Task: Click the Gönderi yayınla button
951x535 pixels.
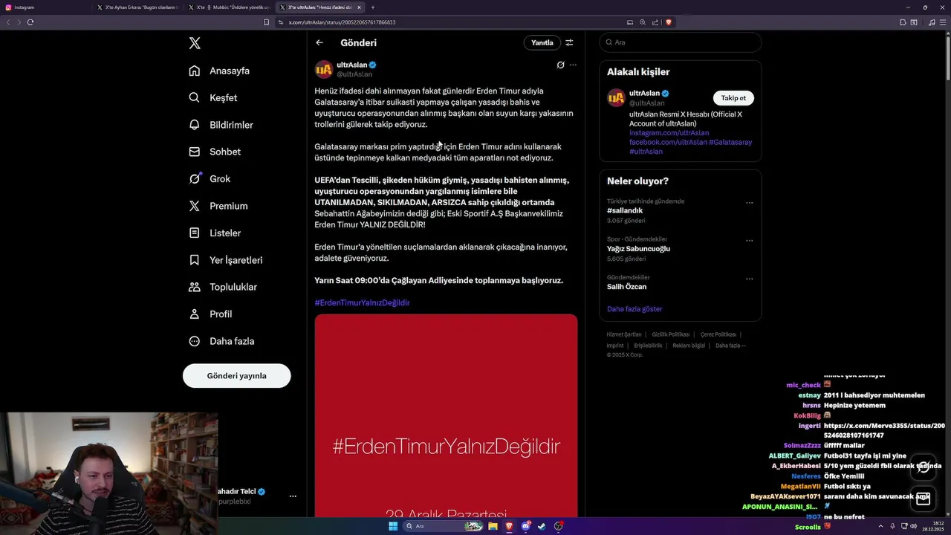Action: point(236,375)
